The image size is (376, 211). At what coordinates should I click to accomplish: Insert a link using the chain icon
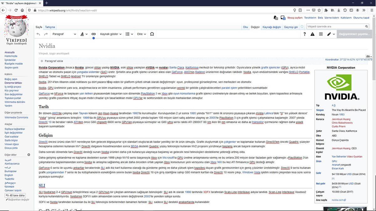click(93, 34)
